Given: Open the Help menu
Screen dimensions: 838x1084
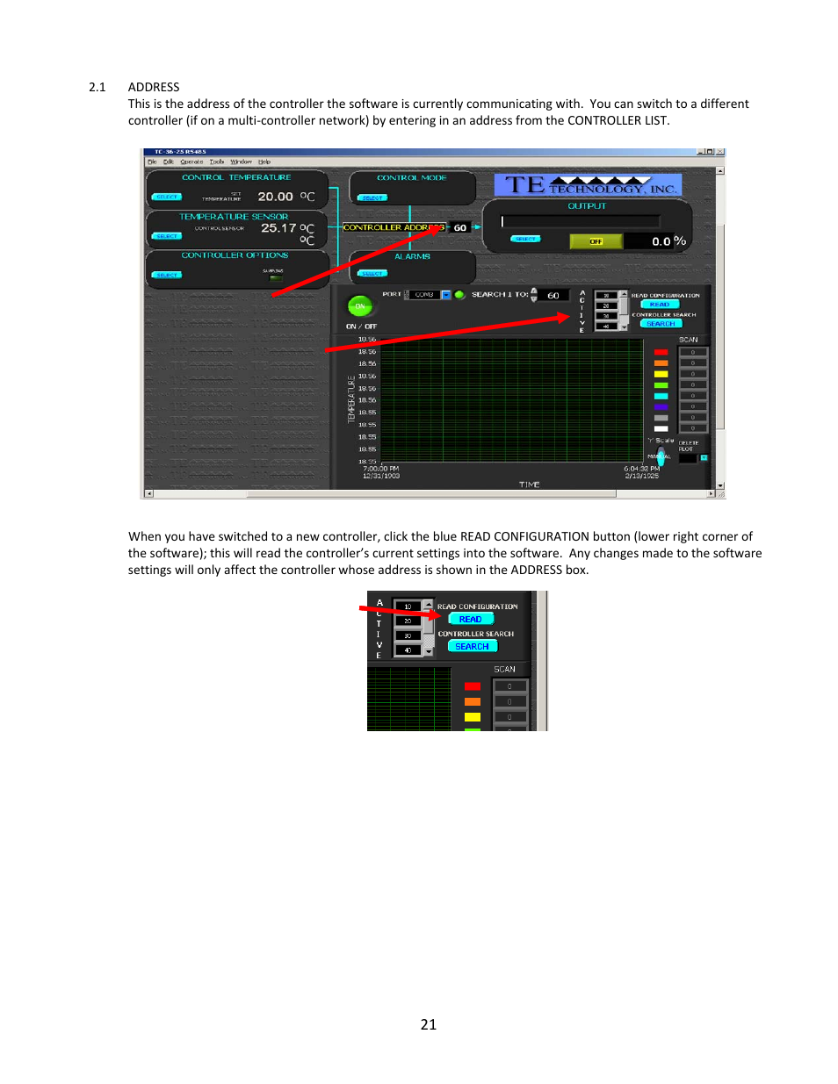Looking at the screenshot, I should coord(264,162).
